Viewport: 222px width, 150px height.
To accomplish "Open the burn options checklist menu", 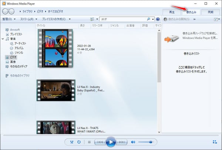I will coord(216,19).
